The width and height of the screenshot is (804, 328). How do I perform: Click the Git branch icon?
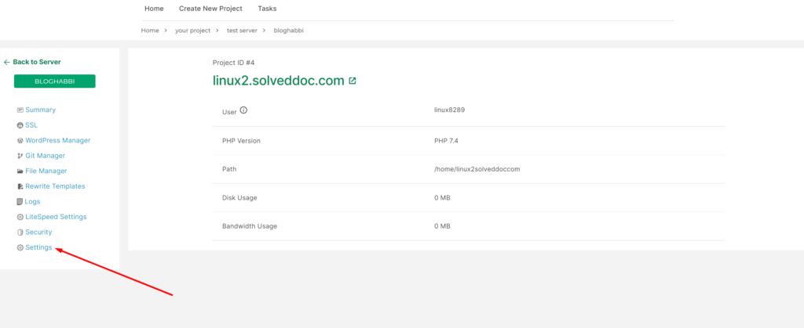click(20, 156)
